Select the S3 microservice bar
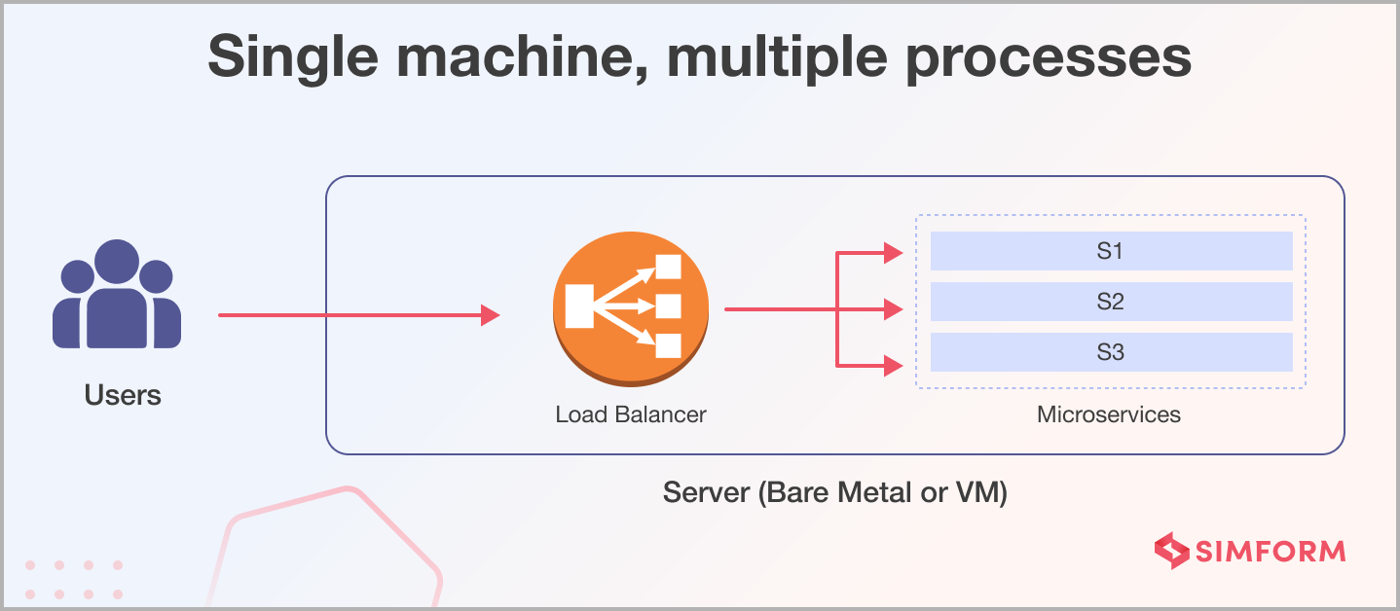The width and height of the screenshot is (1400, 611). click(1111, 352)
